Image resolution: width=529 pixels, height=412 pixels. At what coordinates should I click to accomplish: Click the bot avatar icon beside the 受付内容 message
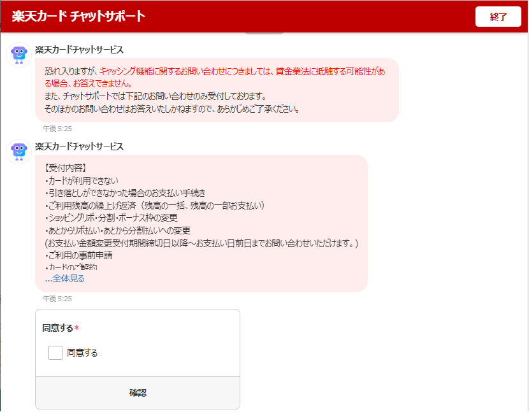(19, 152)
